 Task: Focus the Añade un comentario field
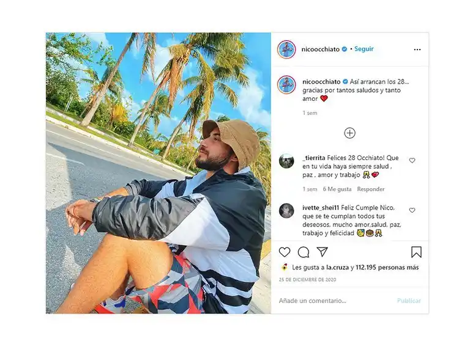336,301
